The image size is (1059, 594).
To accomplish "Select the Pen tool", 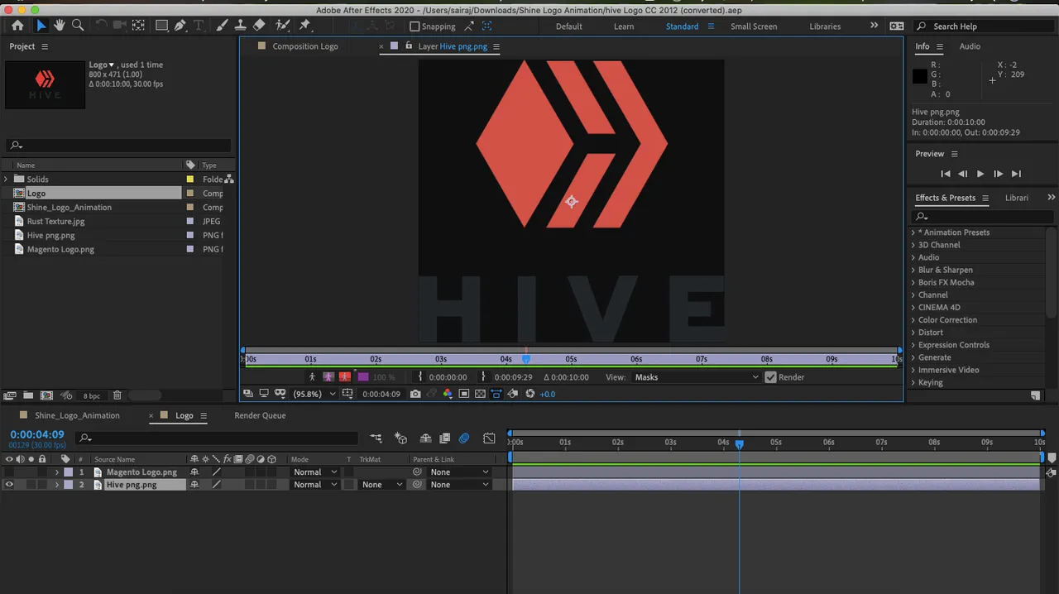I will click(180, 26).
